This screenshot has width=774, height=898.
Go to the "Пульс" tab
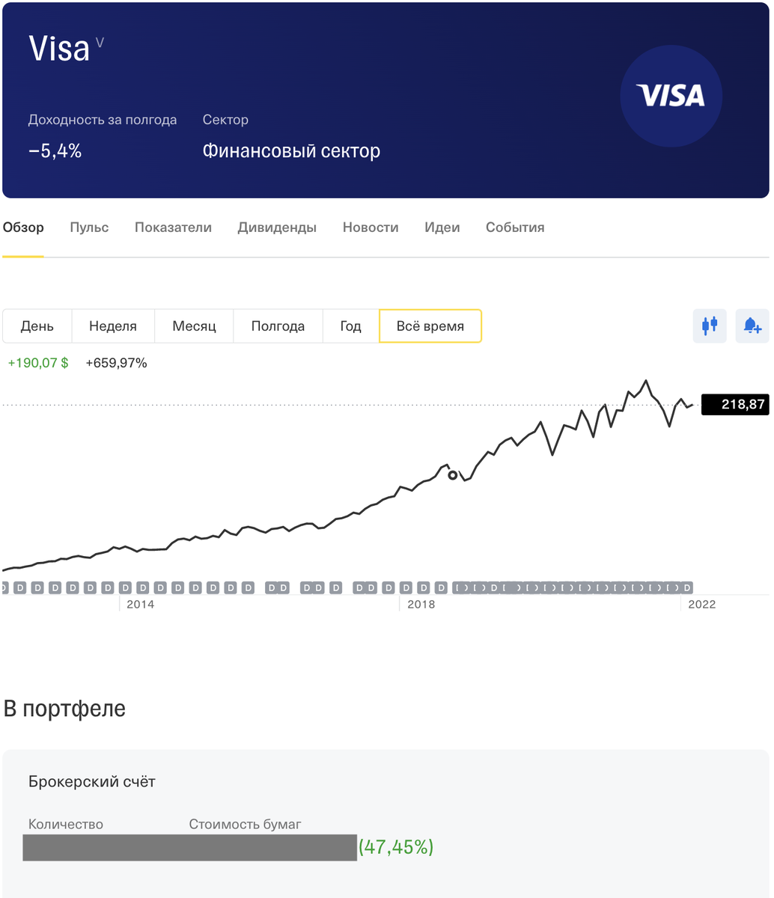click(88, 227)
